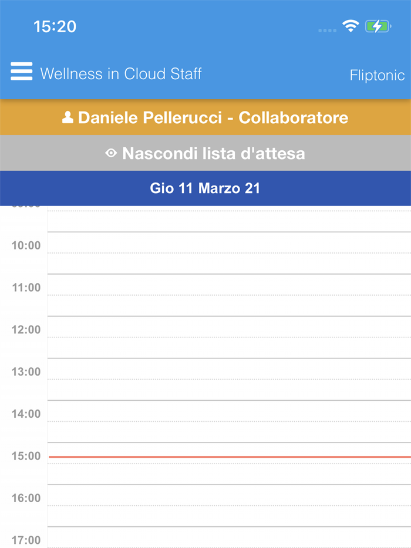Viewport: 411px width, 548px height.
Task: Click the empty 12:00 calendar slot
Action: 229,349
